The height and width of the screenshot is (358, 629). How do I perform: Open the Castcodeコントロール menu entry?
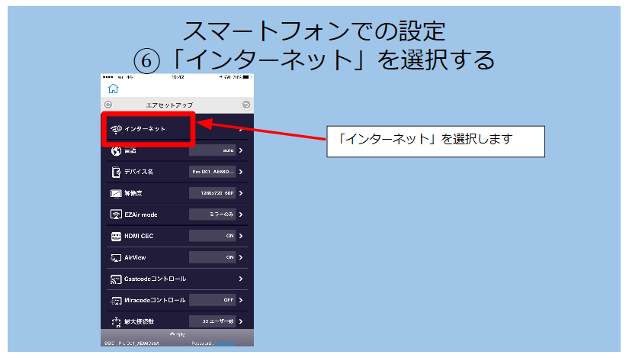[155, 279]
